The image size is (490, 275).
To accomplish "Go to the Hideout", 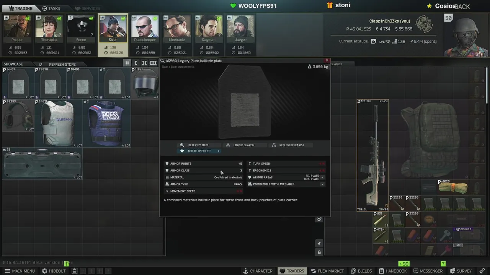I will pos(54,271).
